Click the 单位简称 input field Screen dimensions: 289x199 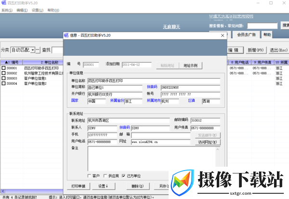(x=115, y=88)
